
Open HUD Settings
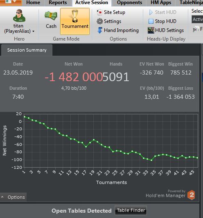pos(166,30)
